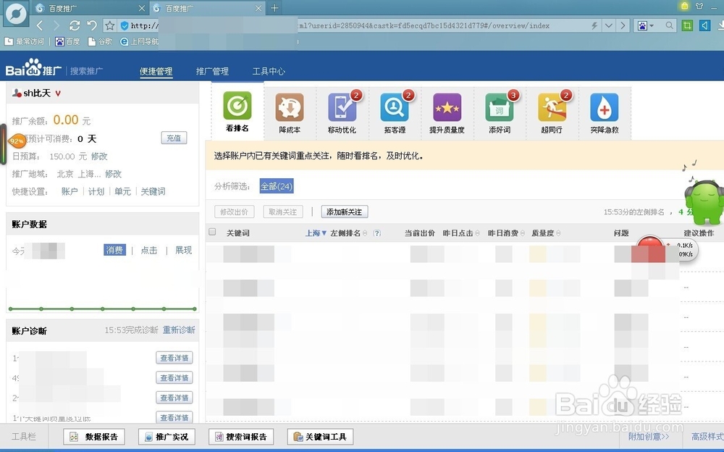This screenshot has width=724, height=452.
Task: Click the 充值 recharge button
Action: (x=174, y=138)
